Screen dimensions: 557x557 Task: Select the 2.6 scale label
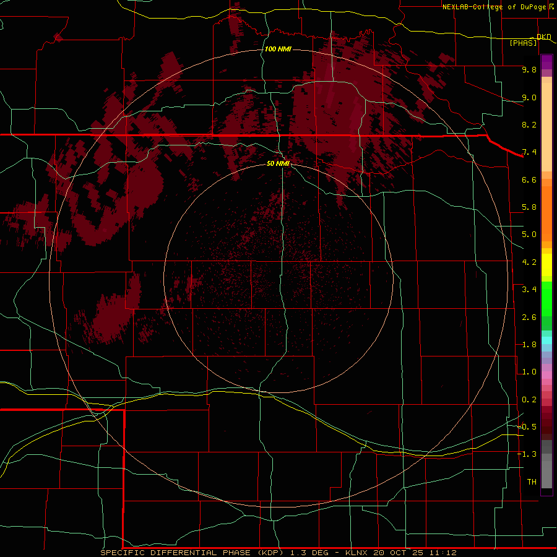(529, 317)
